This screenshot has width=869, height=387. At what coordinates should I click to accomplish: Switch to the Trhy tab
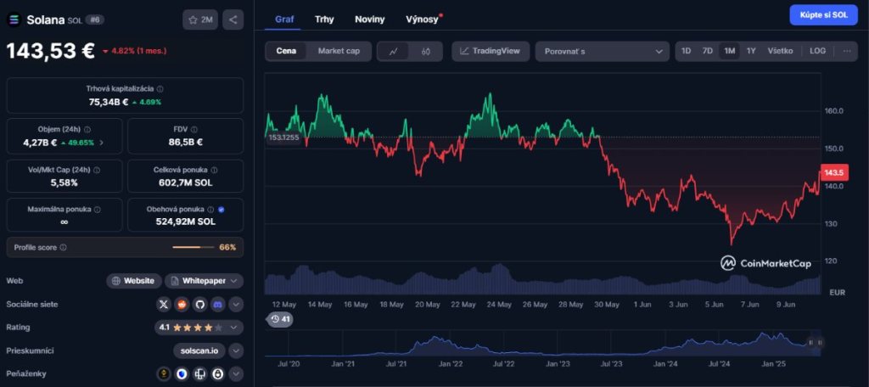click(x=324, y=19)
